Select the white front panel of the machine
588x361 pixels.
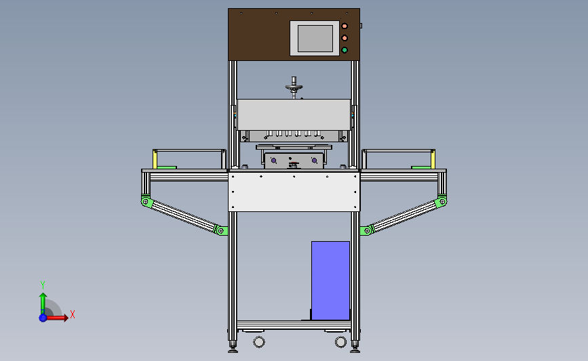click(x=294, y=192)
